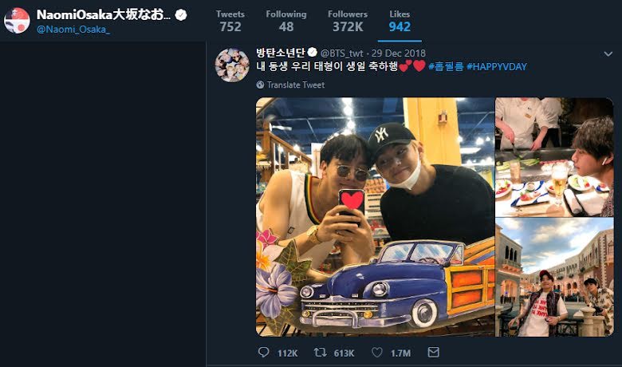The width and height of the screenshot is (622, 367).
Task: Click the retweet arrows icon
Action: 320,353
